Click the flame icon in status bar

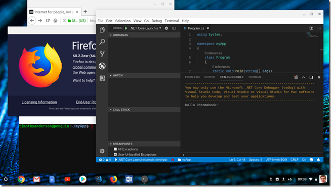click(173, 160)
